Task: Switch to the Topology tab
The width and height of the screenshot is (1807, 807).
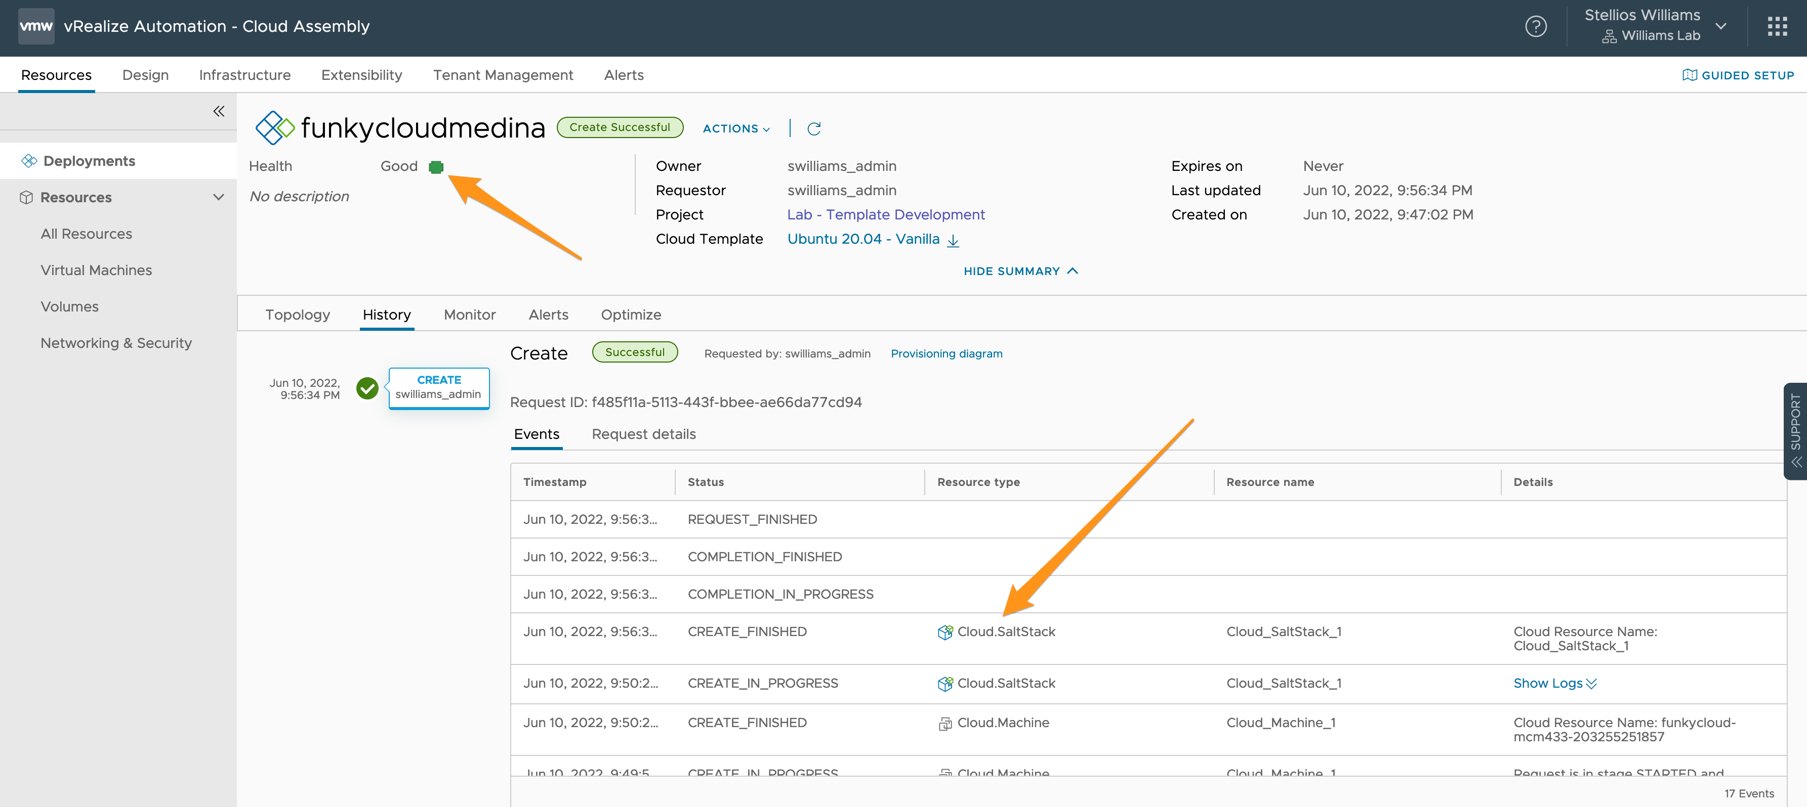Action: pyautogui.click(x=298, y=315)
